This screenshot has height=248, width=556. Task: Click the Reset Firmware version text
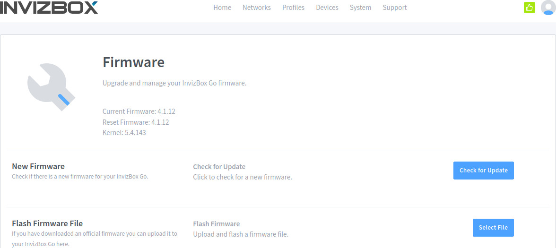pos(136,122)
